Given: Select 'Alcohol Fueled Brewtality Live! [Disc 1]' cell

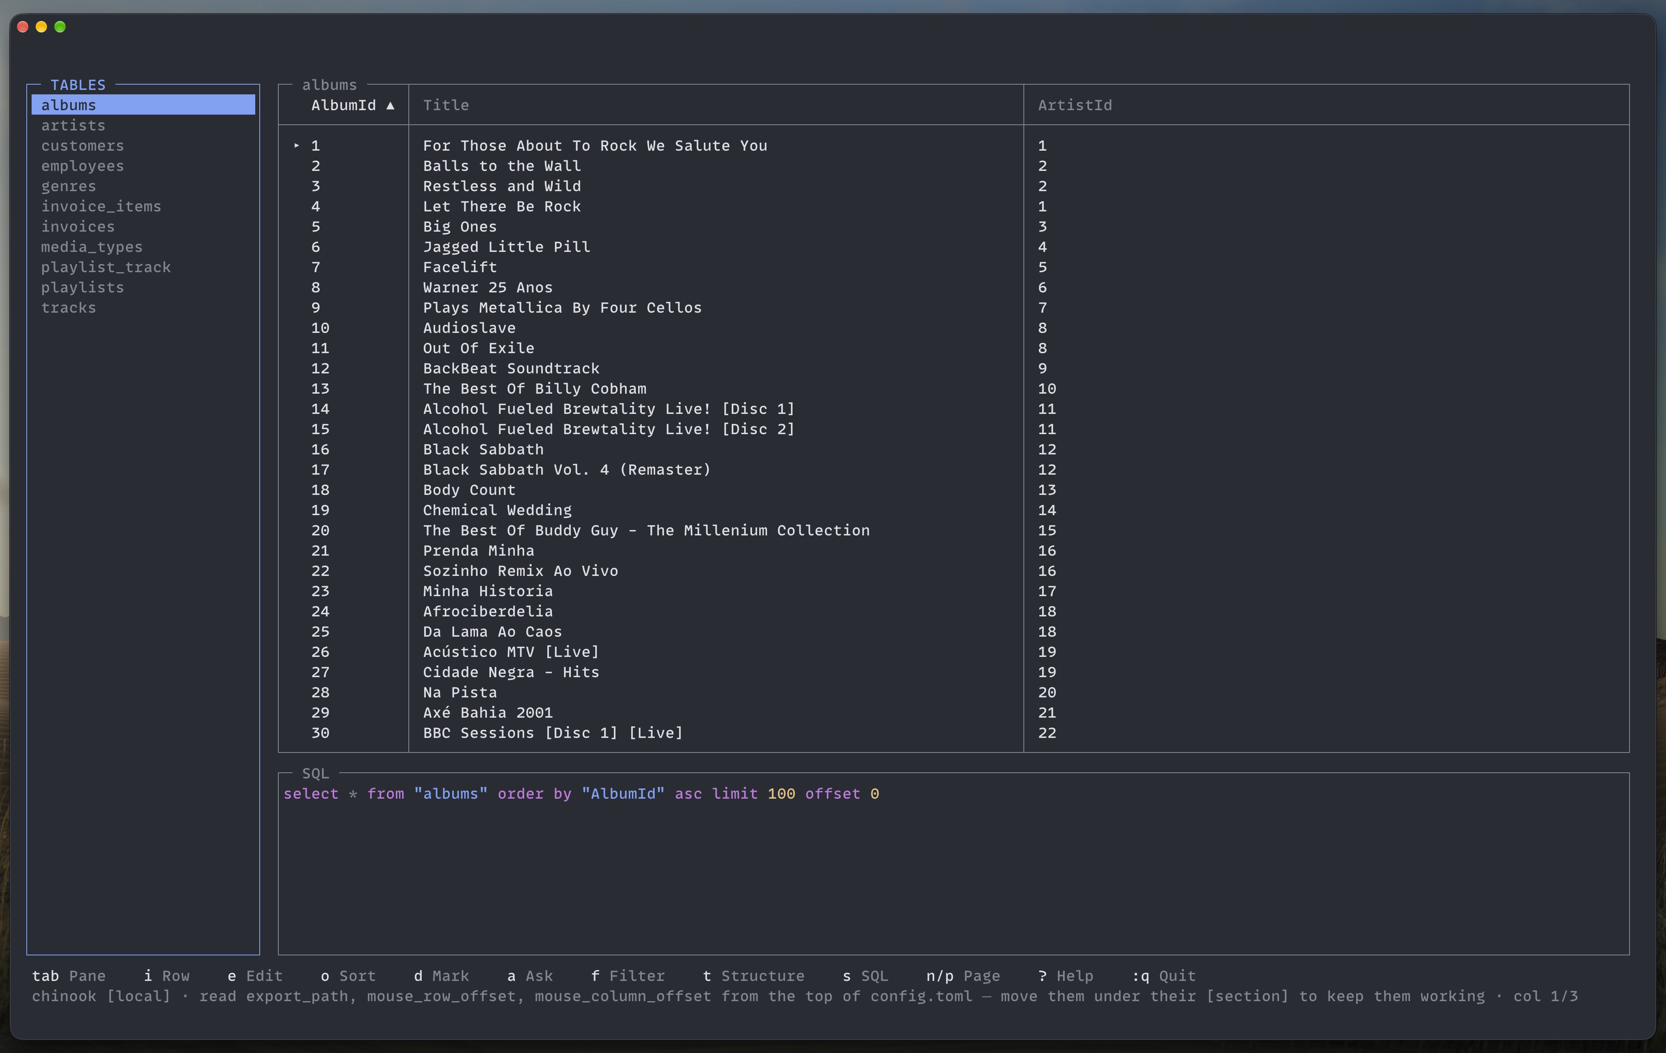Looking at the screenshot, I should click(x=609, y=409).
